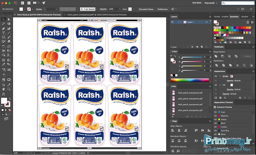
Task: Hide the Cutline spot separation
Action: (215, 127)
